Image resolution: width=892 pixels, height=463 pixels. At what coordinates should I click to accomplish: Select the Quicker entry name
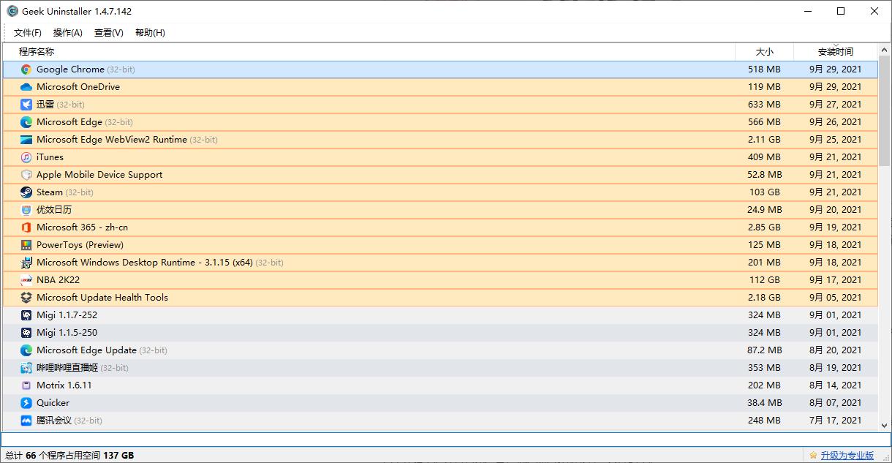(53, 403)
